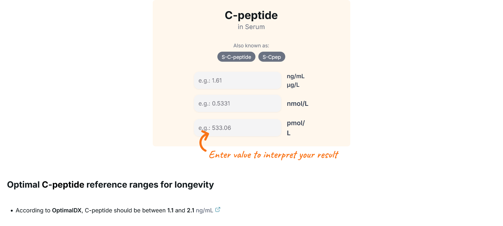
Task: Click the Optimal C-peptide reference ranges heading
Action: click(110, 185)
